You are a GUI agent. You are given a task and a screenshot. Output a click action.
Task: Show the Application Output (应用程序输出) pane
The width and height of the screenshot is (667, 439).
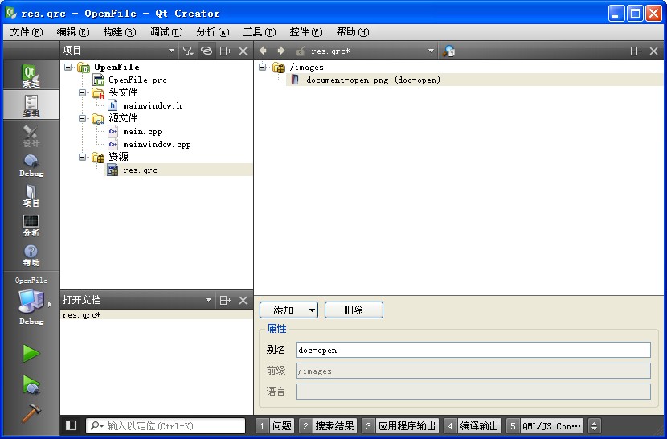400,425
